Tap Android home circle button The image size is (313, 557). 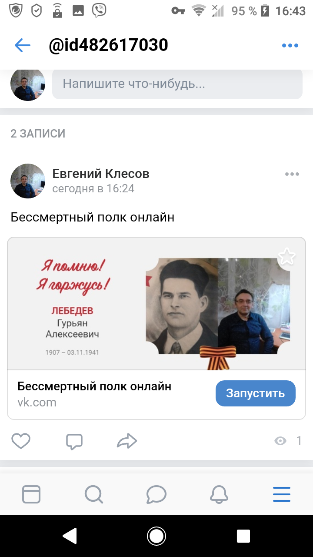(156, 536)
